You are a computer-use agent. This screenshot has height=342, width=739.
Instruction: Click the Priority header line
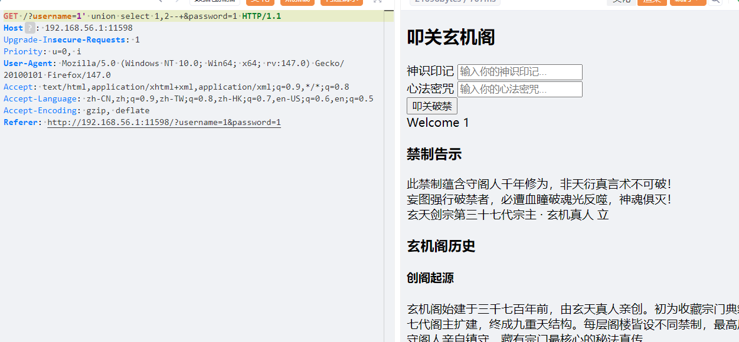pos(42,51)
